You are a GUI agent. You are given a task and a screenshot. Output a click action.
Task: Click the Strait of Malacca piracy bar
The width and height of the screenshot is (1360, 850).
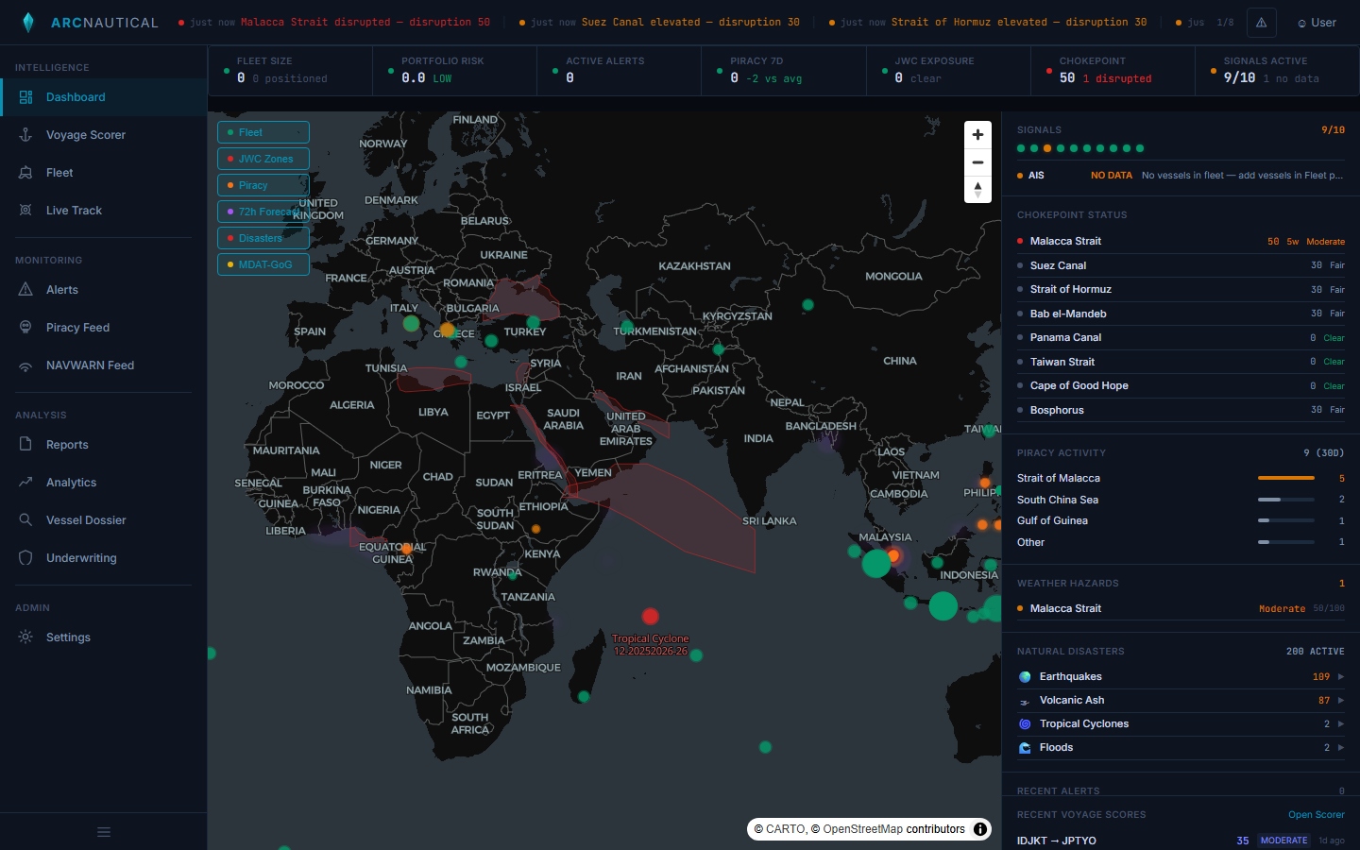click(1286, 478)
